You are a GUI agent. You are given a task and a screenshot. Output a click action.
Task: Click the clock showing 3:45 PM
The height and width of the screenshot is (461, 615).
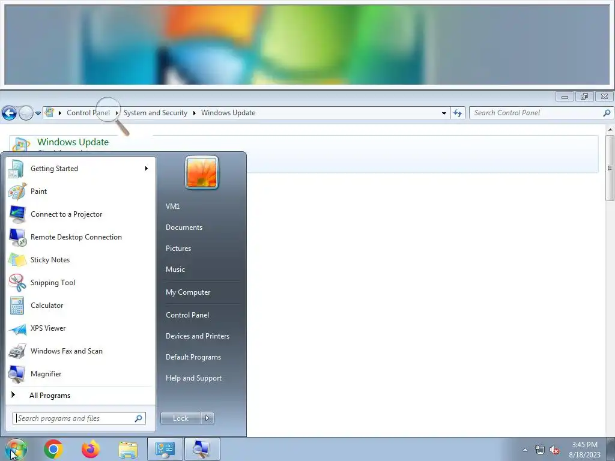(x=584, y=445)
